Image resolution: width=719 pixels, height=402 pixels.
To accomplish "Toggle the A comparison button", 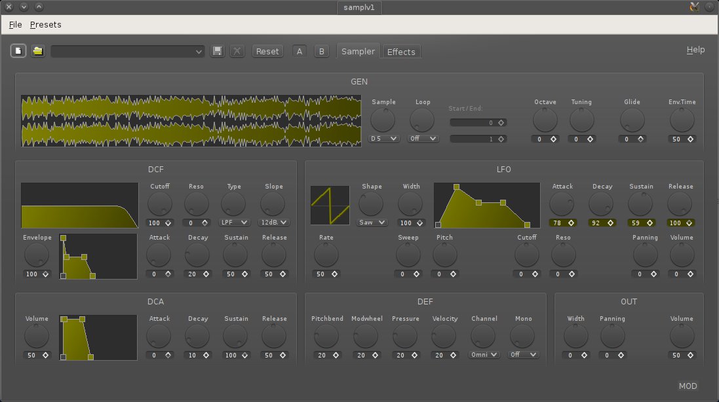I will click(300, 51).
